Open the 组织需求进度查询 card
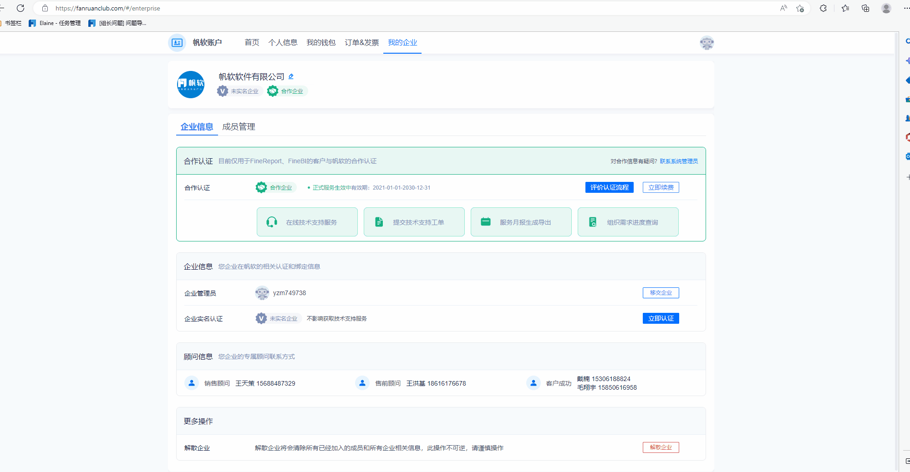This screenshot has width=910, height=472. point(628,222)
